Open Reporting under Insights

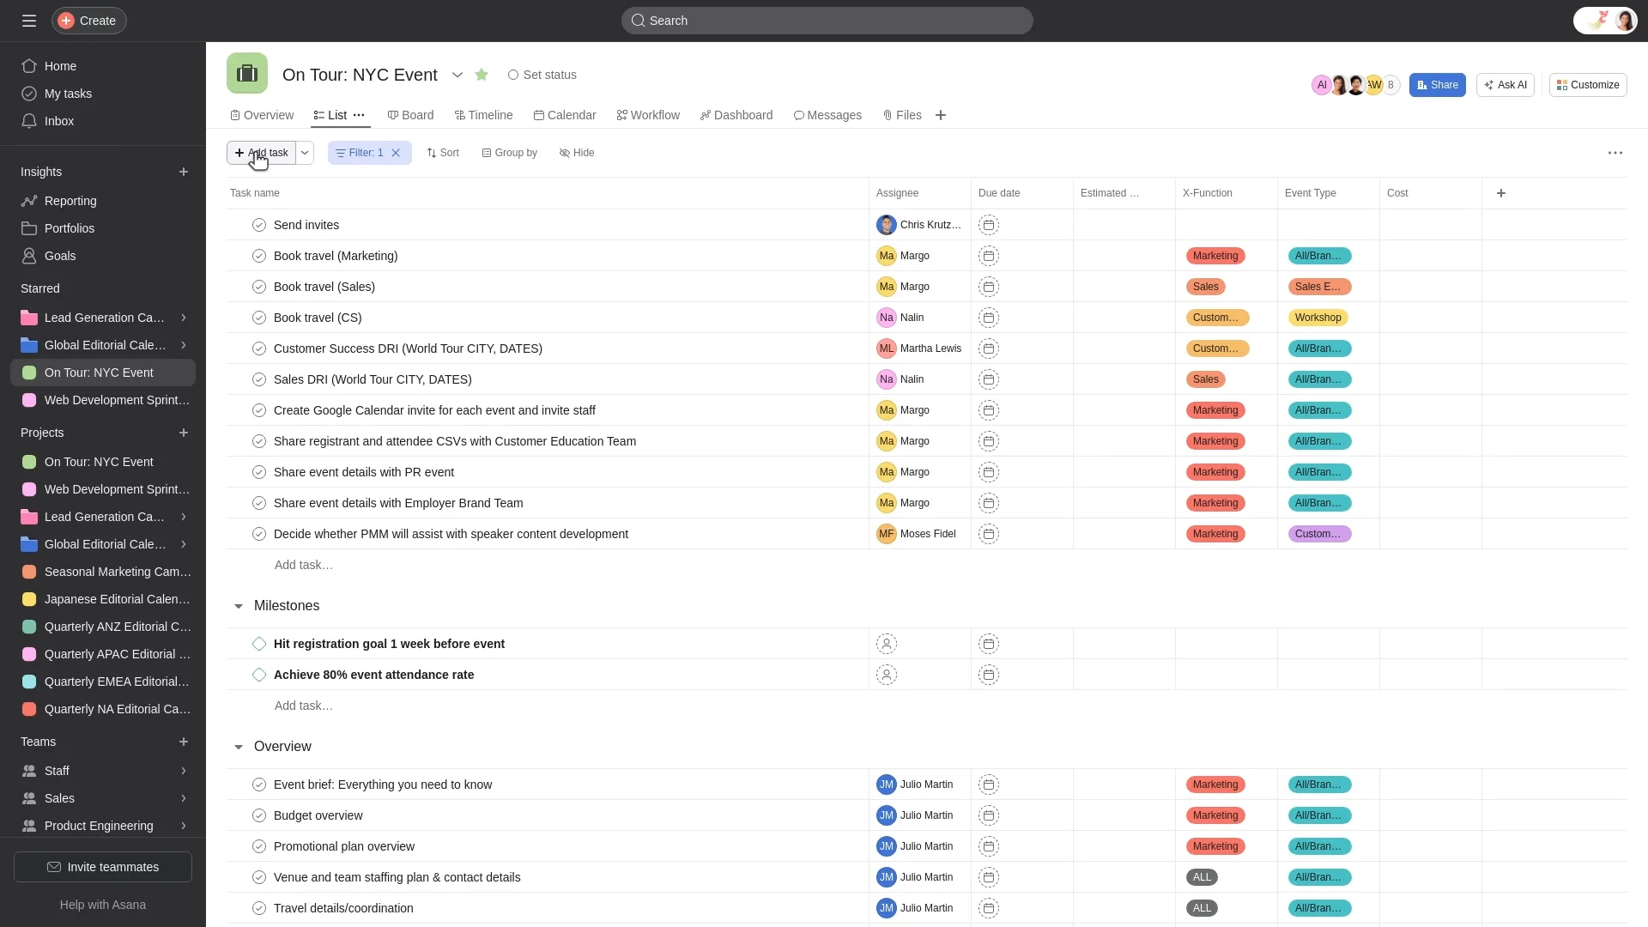68,200
